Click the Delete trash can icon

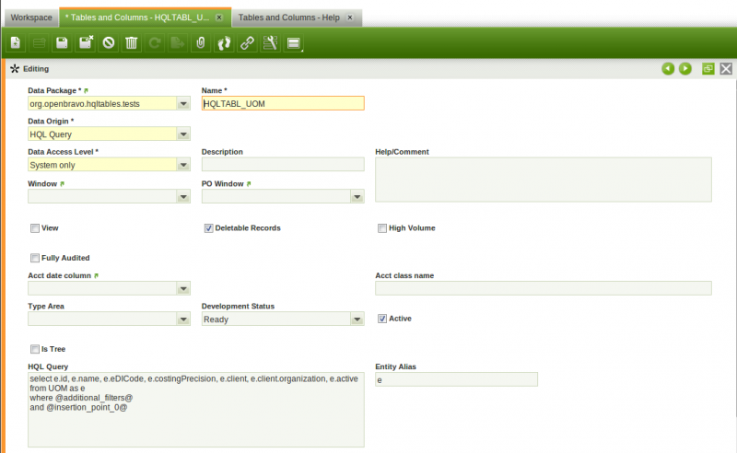tap(132, 43)
